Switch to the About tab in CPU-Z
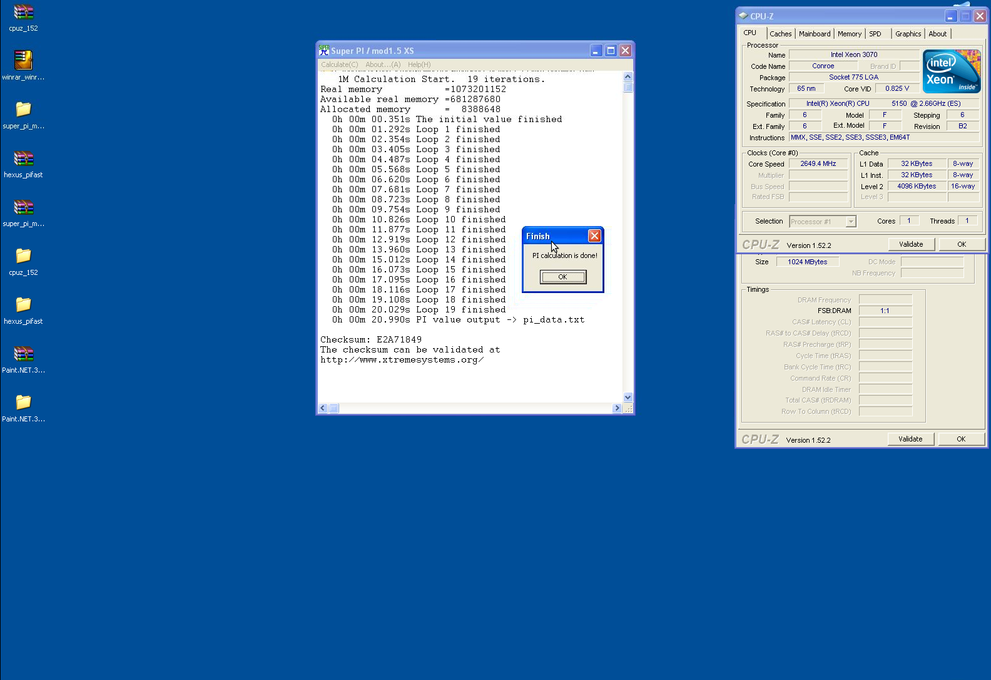This screenshot has height=680, width=991. (x=937, y=34)
